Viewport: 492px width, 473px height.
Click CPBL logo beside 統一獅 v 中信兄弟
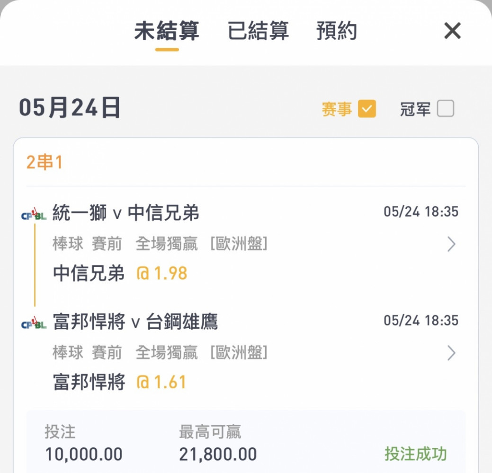(x=34, y=216)
